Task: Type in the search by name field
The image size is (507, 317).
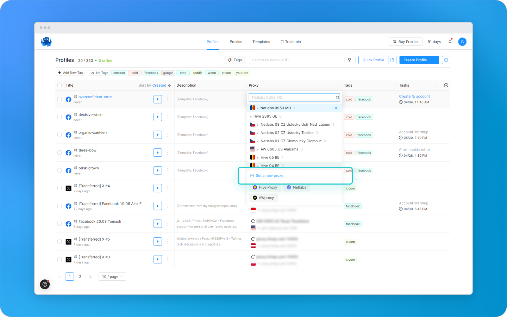Action: tap(296, 60)
